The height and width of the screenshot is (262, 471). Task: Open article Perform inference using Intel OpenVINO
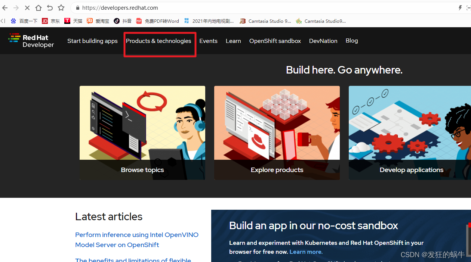click(x=137, y=240)
